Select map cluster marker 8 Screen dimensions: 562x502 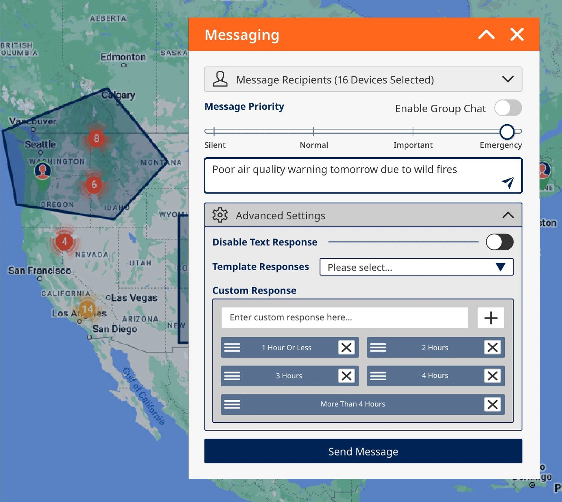point(97,139)
